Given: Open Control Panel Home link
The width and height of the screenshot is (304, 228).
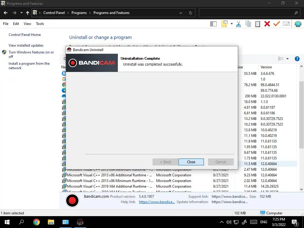Looking at the screenshot, I should [25, 35].
